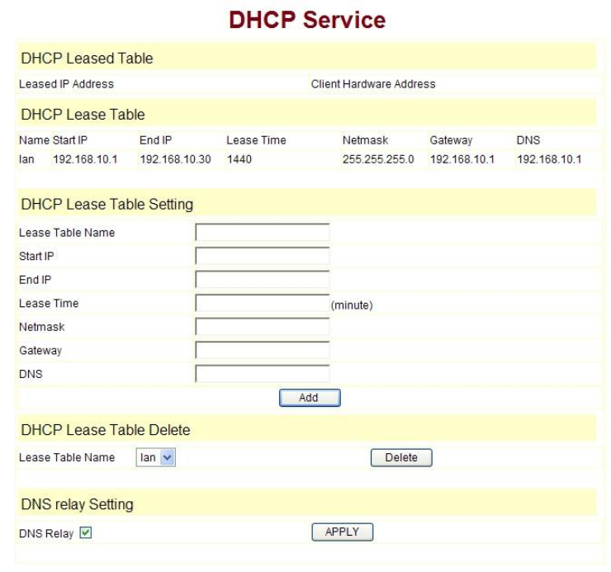The height and width of the screenshot is (572, 611).
Task: Uncheck the DNS Relay checkbox
Action: pos(85,532)
